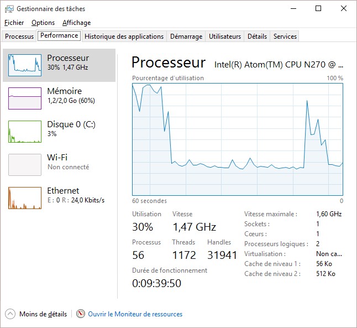Click the Wi-Fi empty graph icon

25,165
